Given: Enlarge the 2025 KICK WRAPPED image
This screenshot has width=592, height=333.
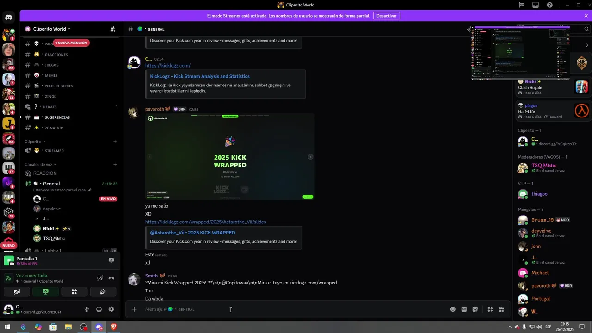Looking at the screenshot, I should point(230,157).
